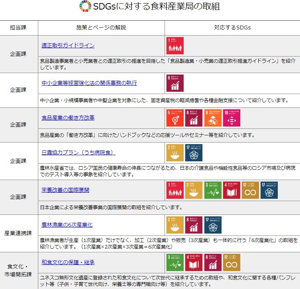The image size is (300, 289).
Task: Click SDG 10 icon in 働き方改革 row
Action: (232, 118)
